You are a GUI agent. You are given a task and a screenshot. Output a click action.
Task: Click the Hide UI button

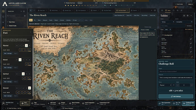[x=190, y=4]
